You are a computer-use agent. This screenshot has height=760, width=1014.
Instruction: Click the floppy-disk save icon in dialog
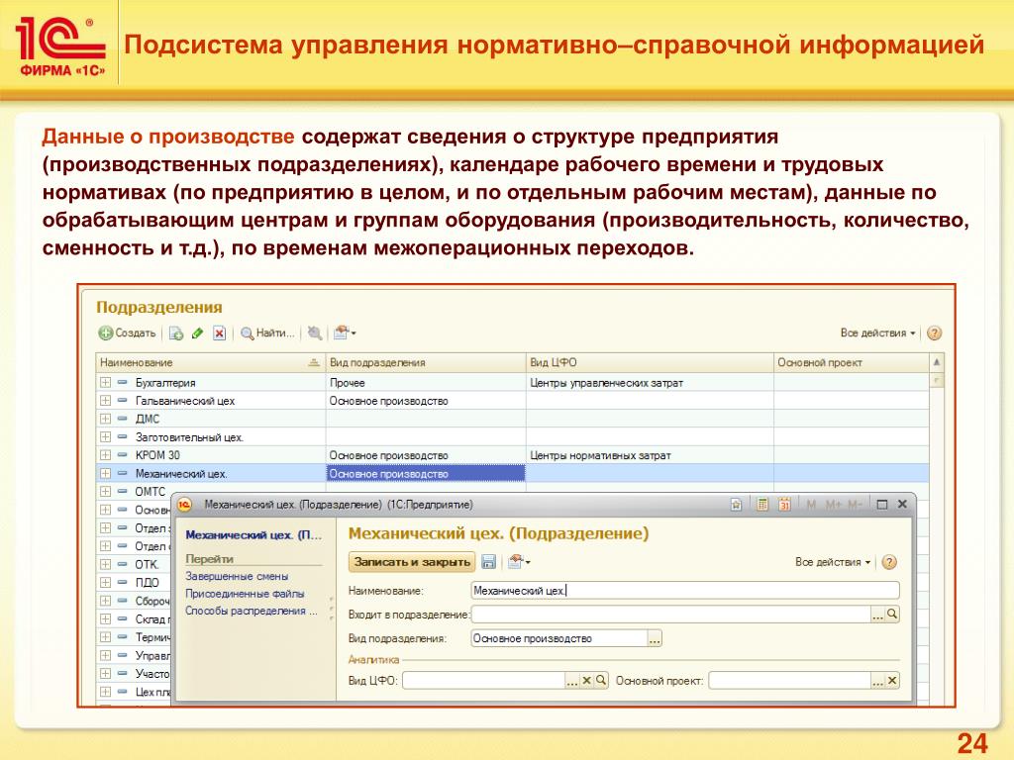click(489, 562)
